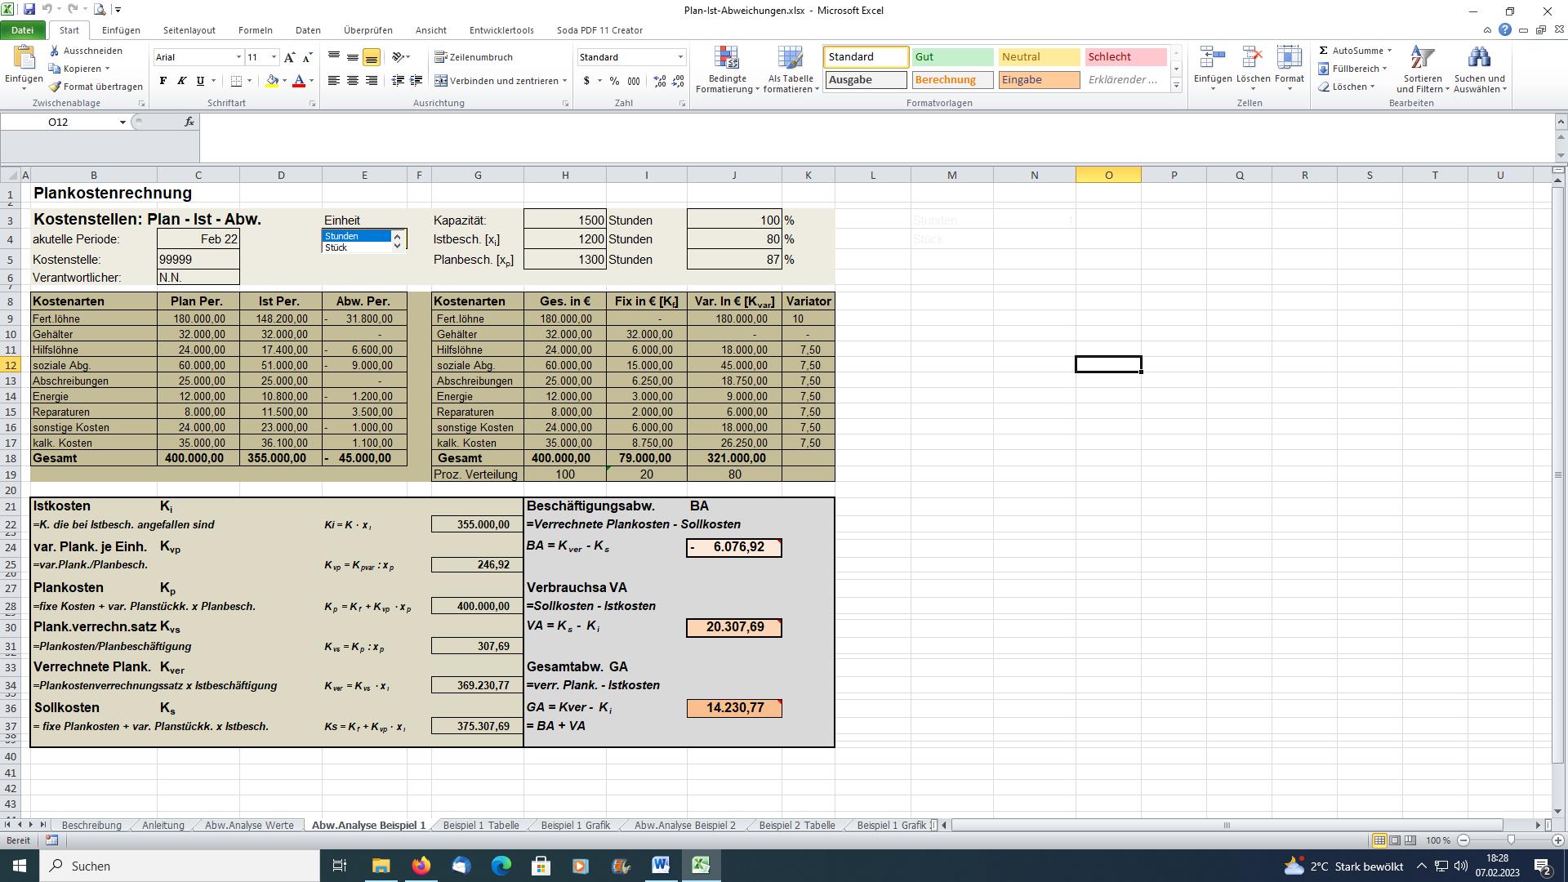The image size is (1568, 882).
Task: Open Bedingte Formatierung icon
Action: (726, 59)
